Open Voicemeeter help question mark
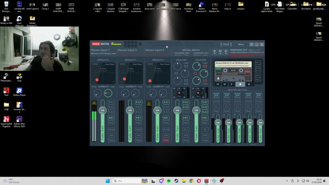This screenshot has height=185, width=329. point(252,44)
